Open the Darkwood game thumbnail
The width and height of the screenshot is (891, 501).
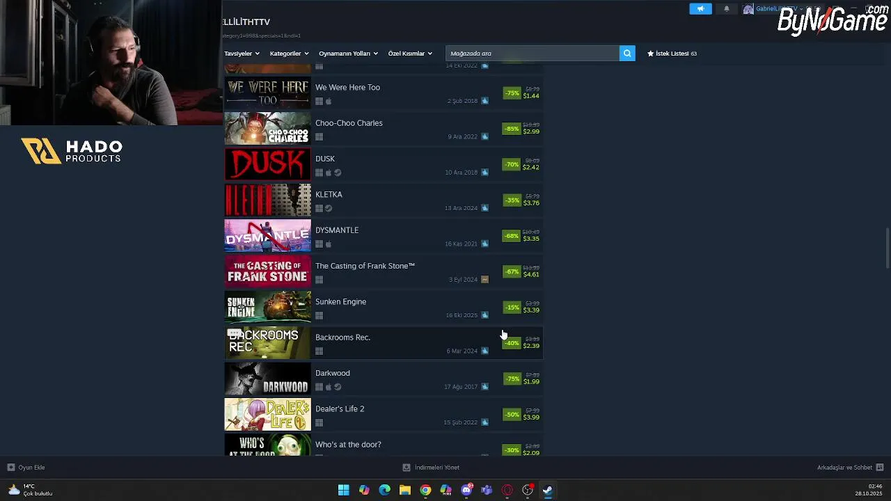[x=267, y=379]
